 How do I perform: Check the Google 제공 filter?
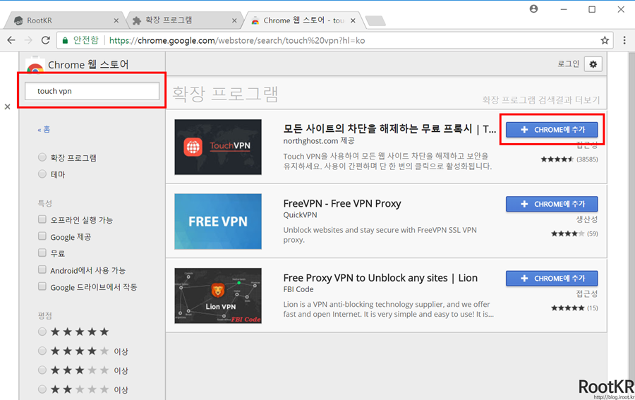coord(42,236)
